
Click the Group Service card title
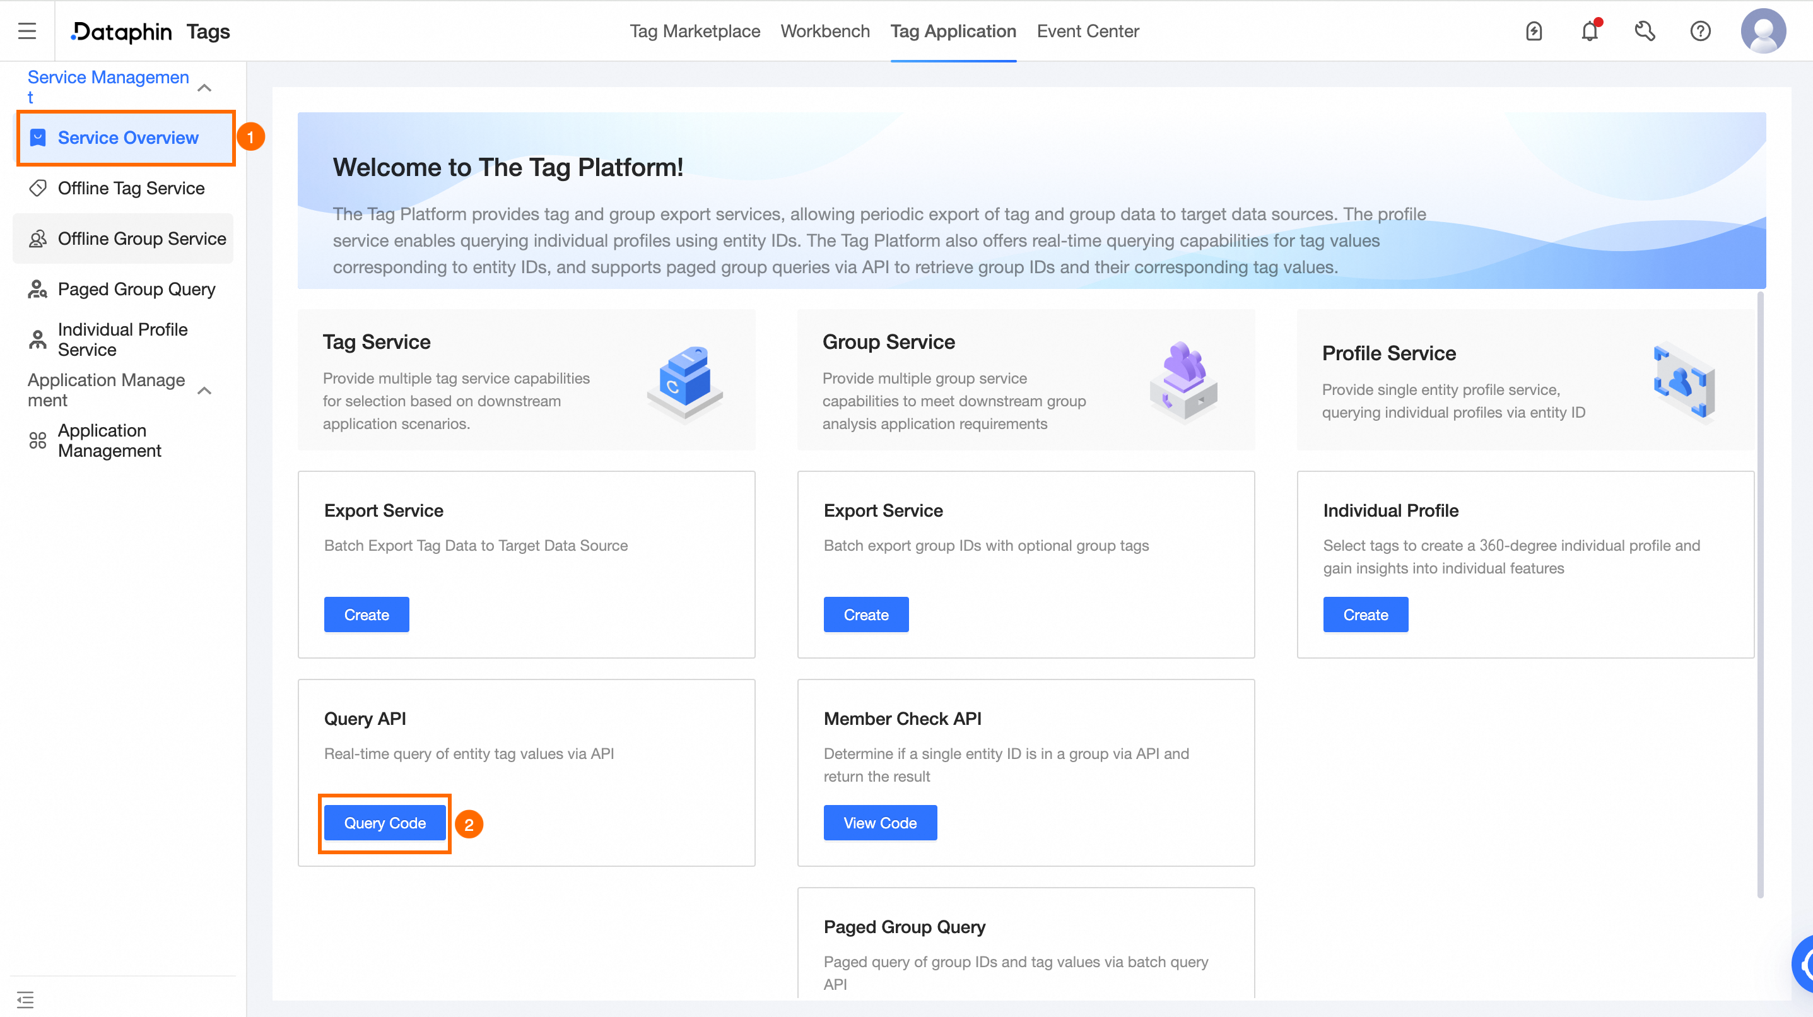pos(888,341)
